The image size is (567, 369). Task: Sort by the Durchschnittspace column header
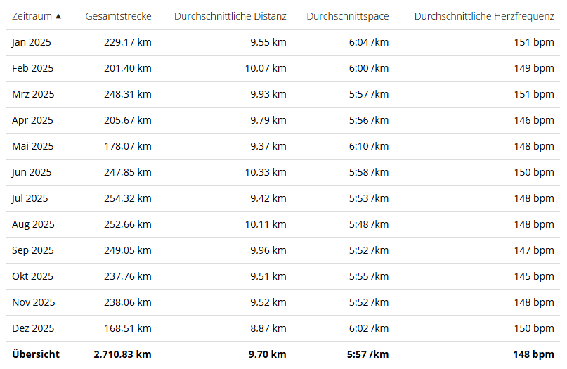pyautogui.click(x=347, y=16)
